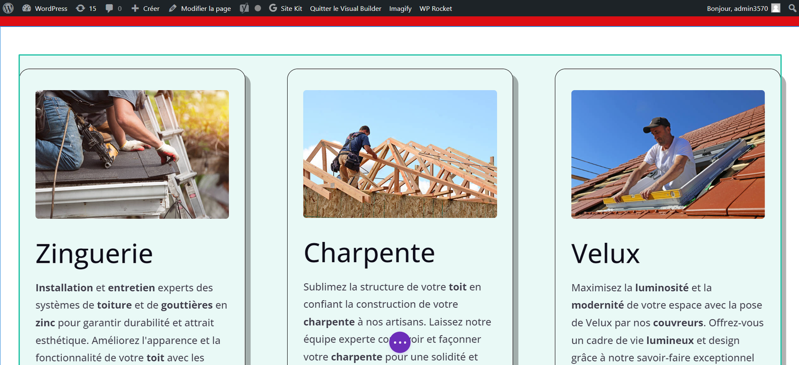Select the Velux window installation image
Image resolution: width=799 pixels, height=365 pixels.
click(668, 154)
